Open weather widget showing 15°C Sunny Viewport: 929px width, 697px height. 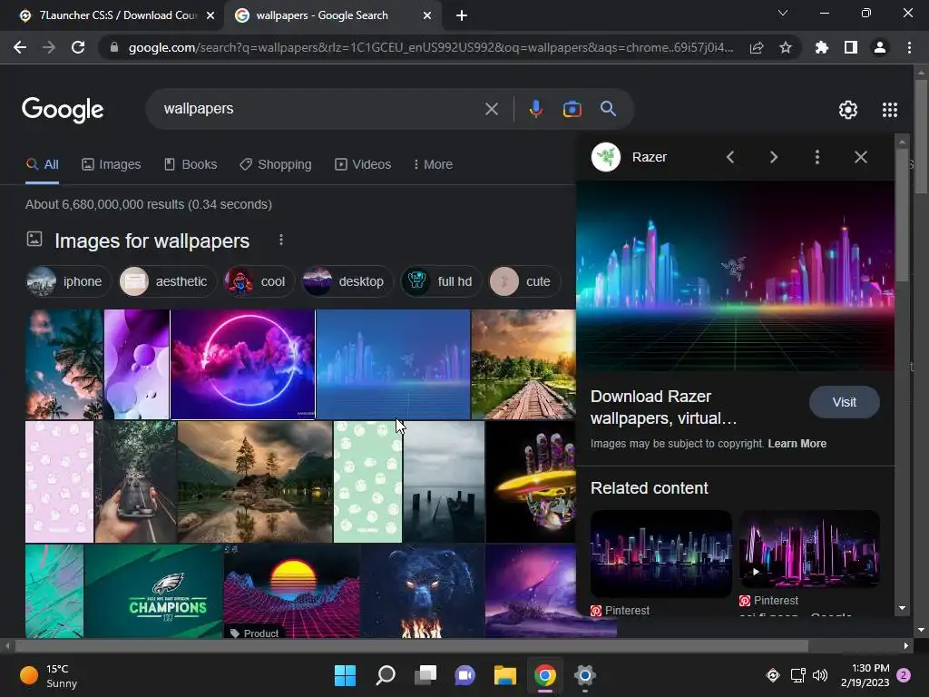[49, 675]
